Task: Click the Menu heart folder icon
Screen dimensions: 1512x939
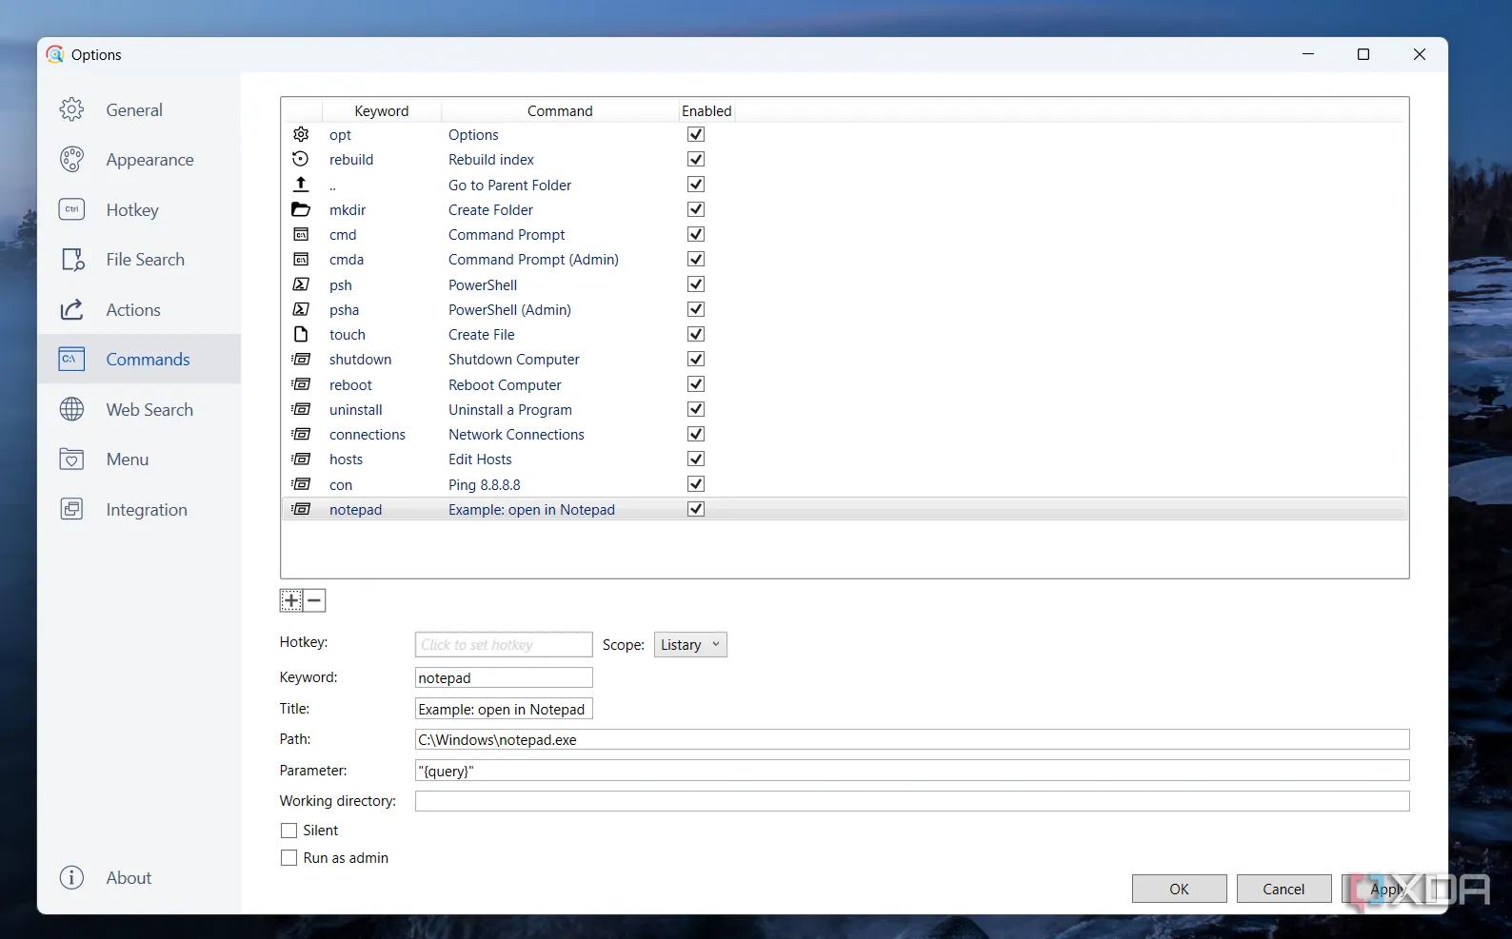Action: tap(71, 459)
